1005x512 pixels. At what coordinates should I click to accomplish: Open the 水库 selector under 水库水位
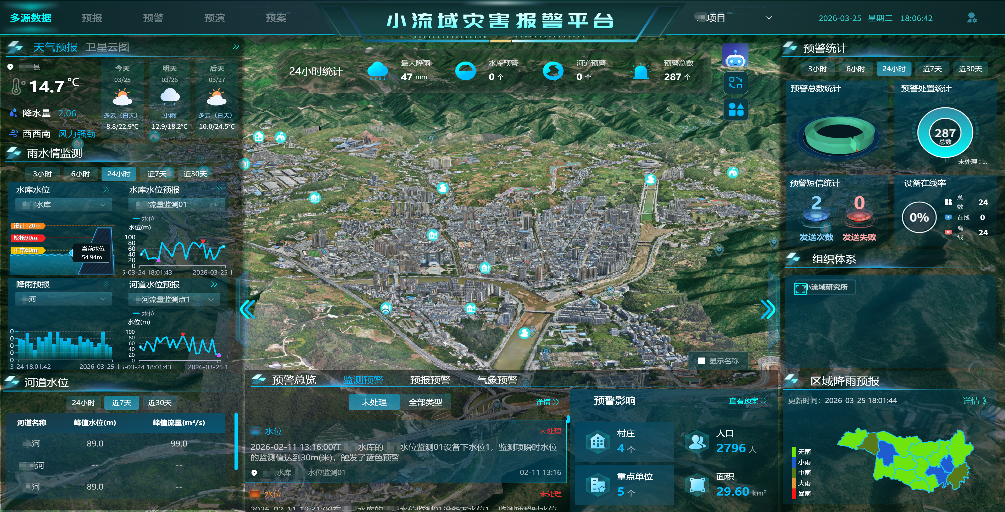coord(64,205)
